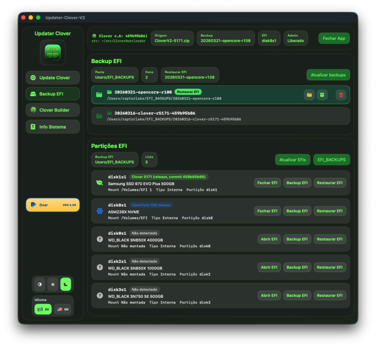This screenshot has width=376, height=348.
Task: Open the Info Sistema section
Action: point(53,127)
